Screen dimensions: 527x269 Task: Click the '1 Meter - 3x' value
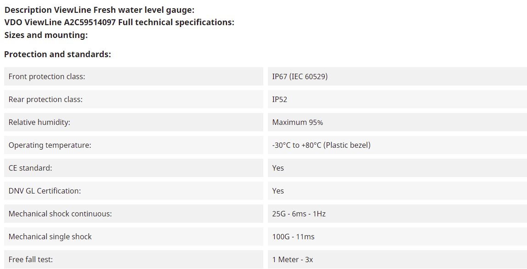pyautogui.click(x=292, y=259)
